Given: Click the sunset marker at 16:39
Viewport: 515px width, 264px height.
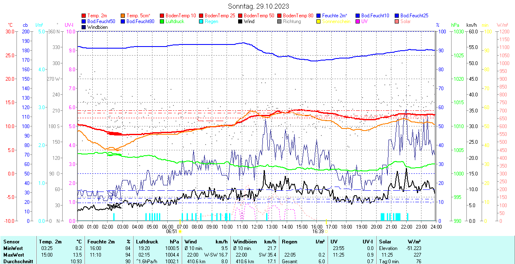Looking at the screenshot, I should [x=326, y=231].
